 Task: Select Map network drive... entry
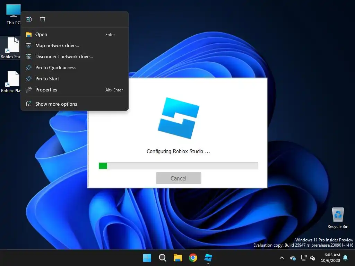(75, 45)
